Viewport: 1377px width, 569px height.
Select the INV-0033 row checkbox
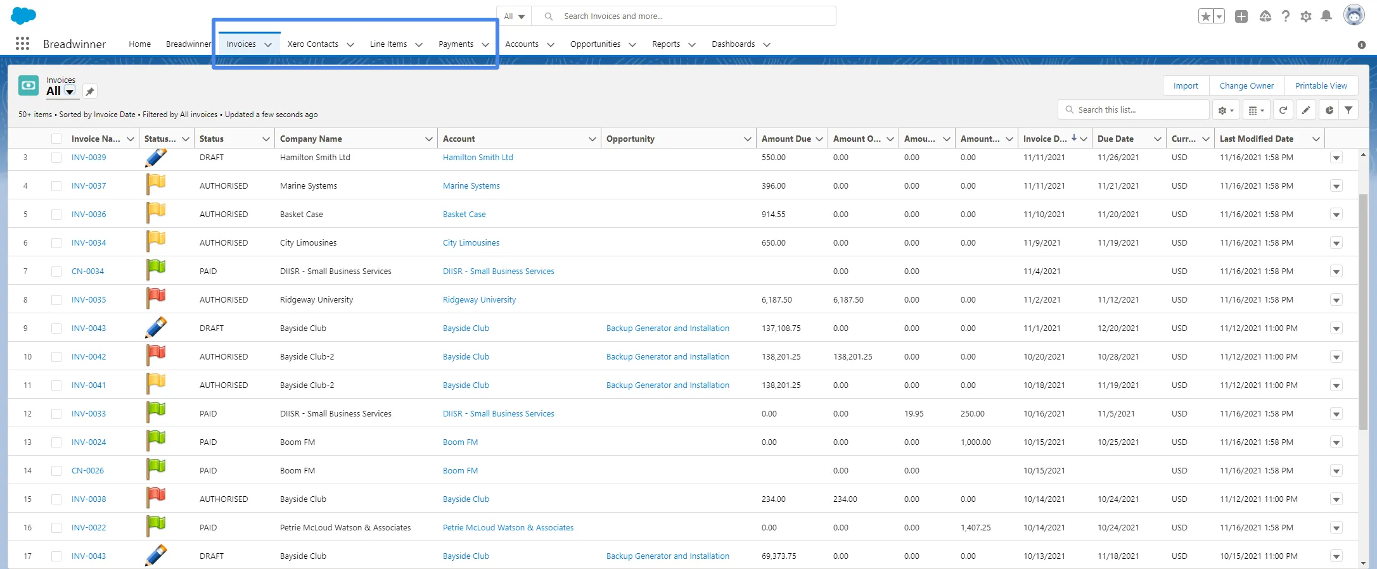pyautogui.click(x=56, y=414)
